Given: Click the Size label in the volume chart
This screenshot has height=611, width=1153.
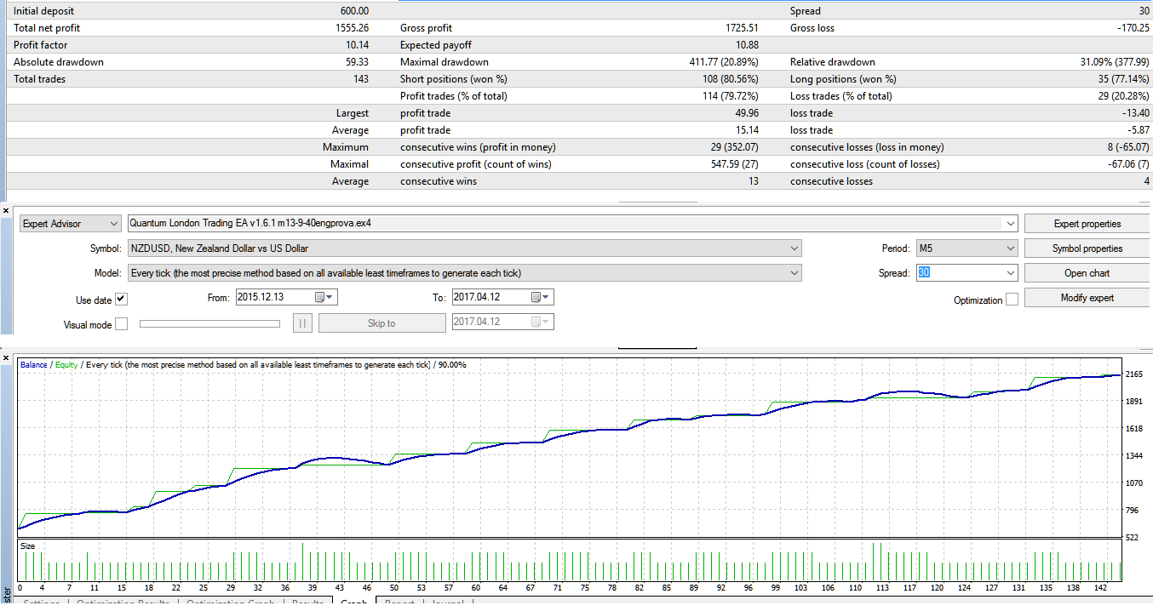Looking at the screenshot, I should [28, 546].
